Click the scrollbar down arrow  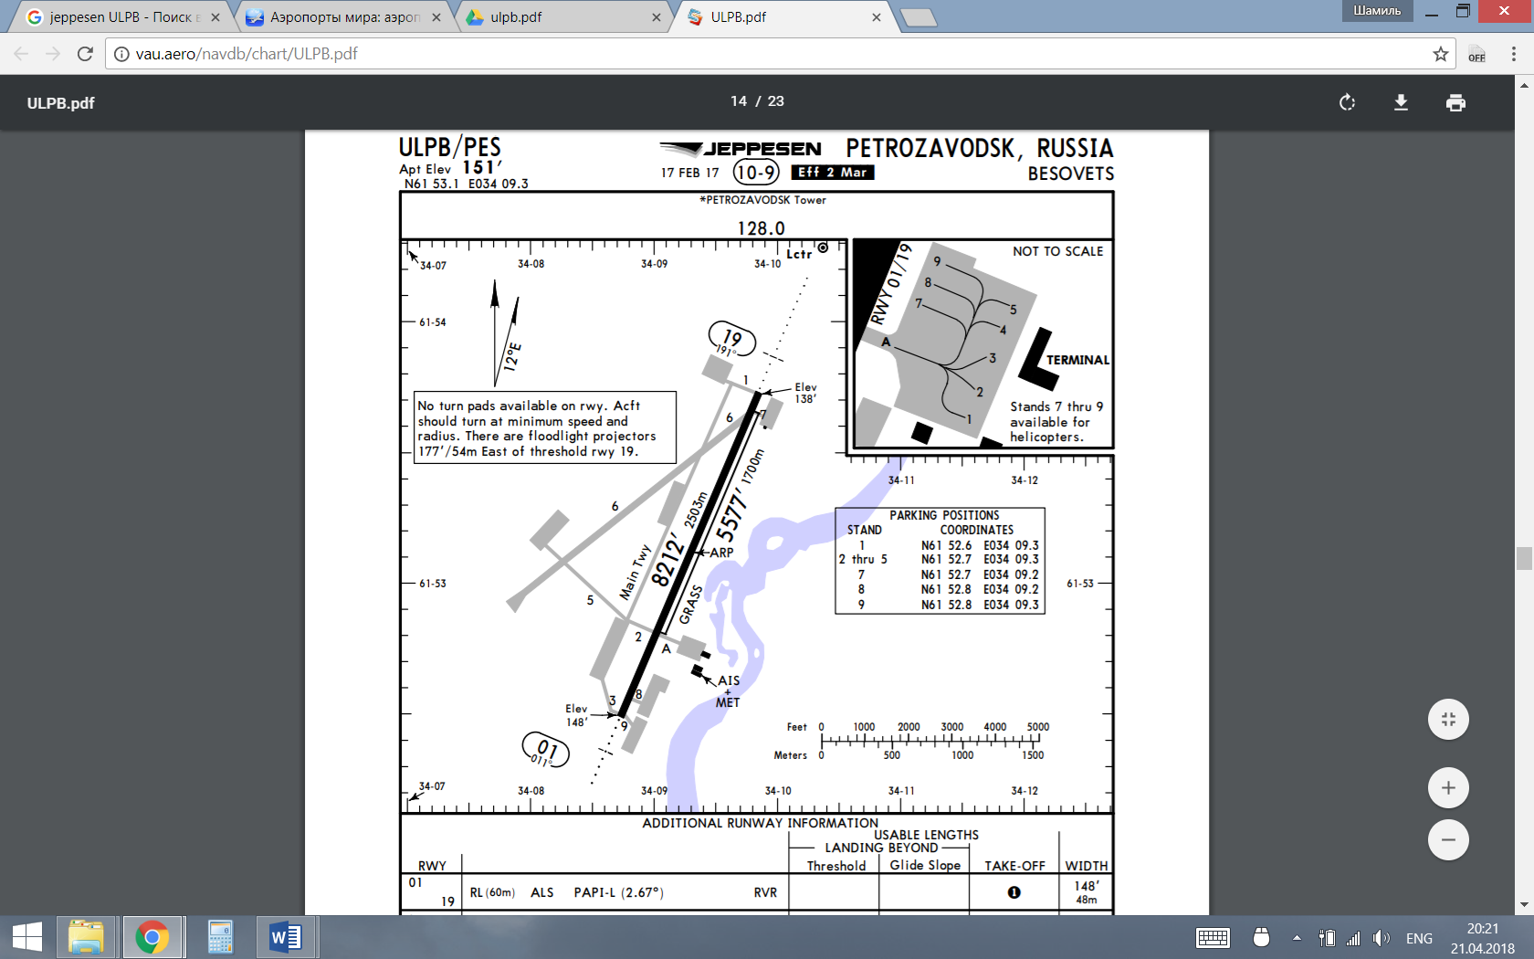click(1524, 906)
